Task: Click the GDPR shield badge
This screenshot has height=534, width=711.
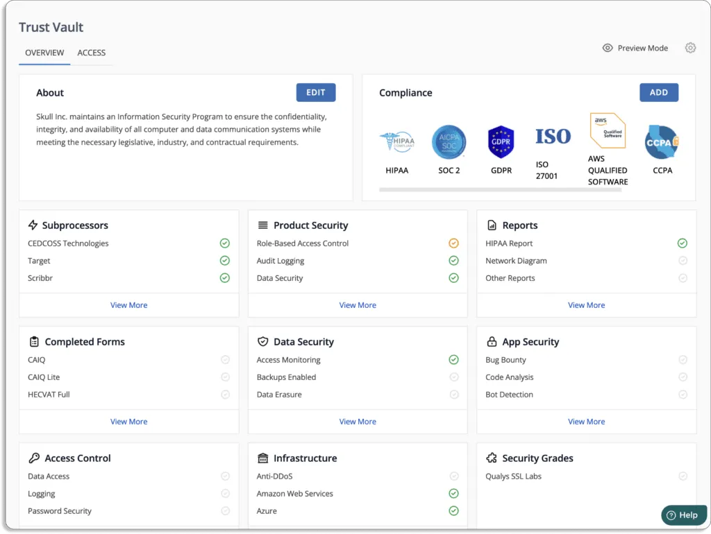Action: 501,141
